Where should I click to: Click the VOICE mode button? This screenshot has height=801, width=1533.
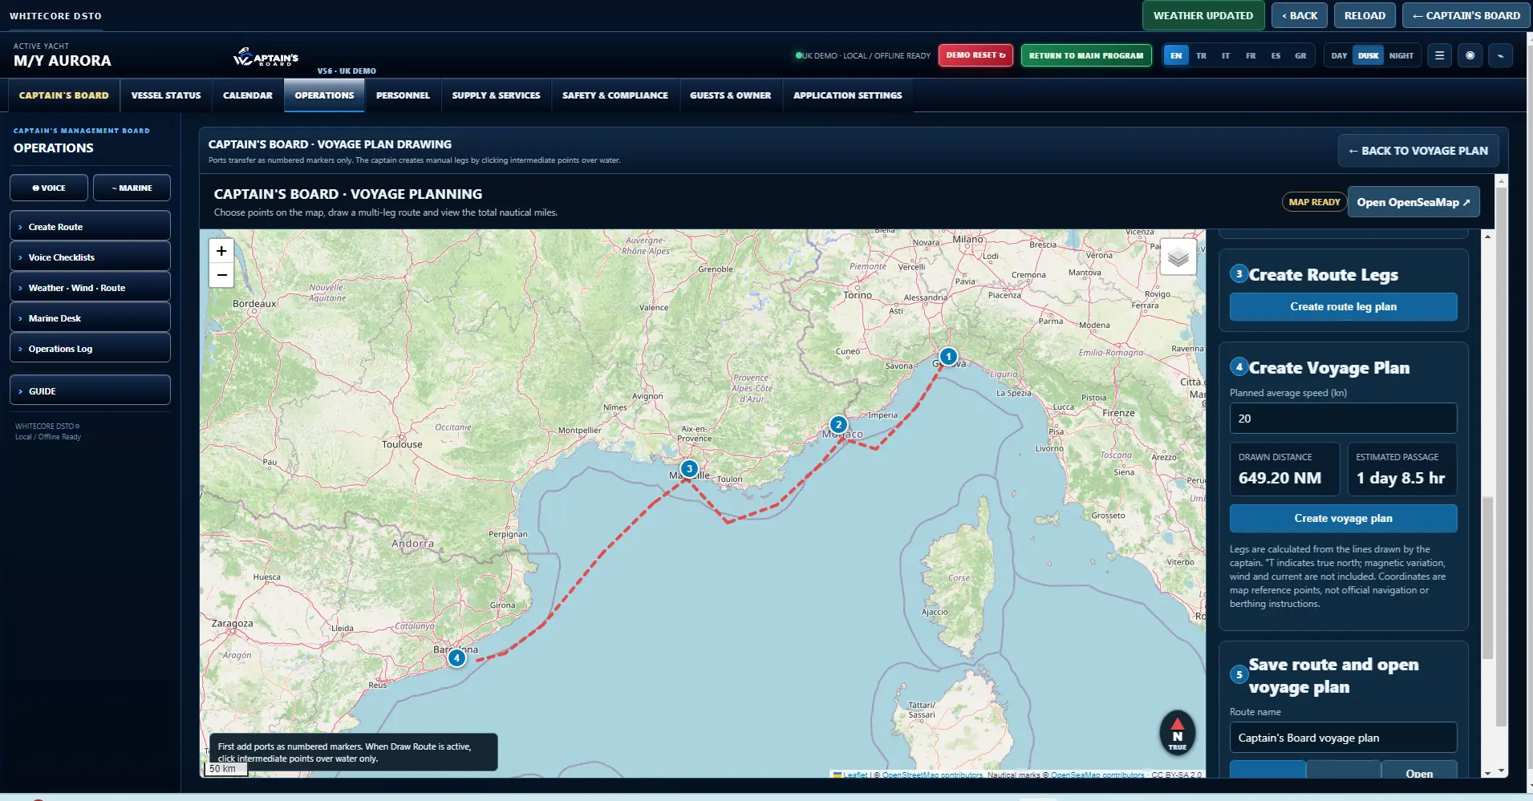[x=49, y=188]
